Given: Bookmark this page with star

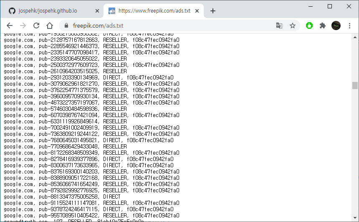Looking at the screenshot, I should 292,26.
